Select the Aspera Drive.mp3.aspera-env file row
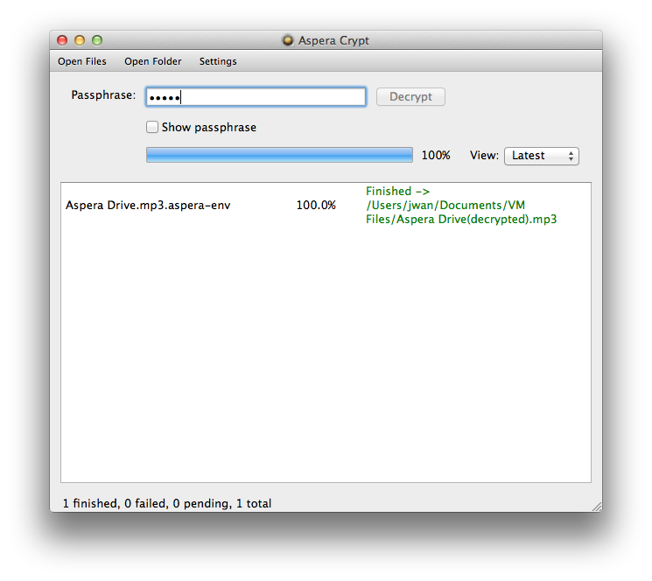Image resolution: width=652 pixels, height=581 pixels. tap(148, 206)
